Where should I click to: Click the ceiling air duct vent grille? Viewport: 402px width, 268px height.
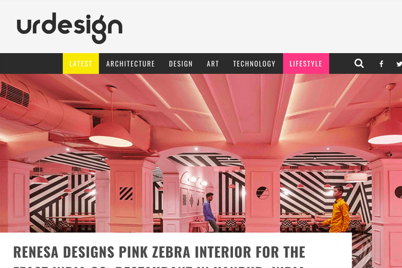(x=15, y=94)
